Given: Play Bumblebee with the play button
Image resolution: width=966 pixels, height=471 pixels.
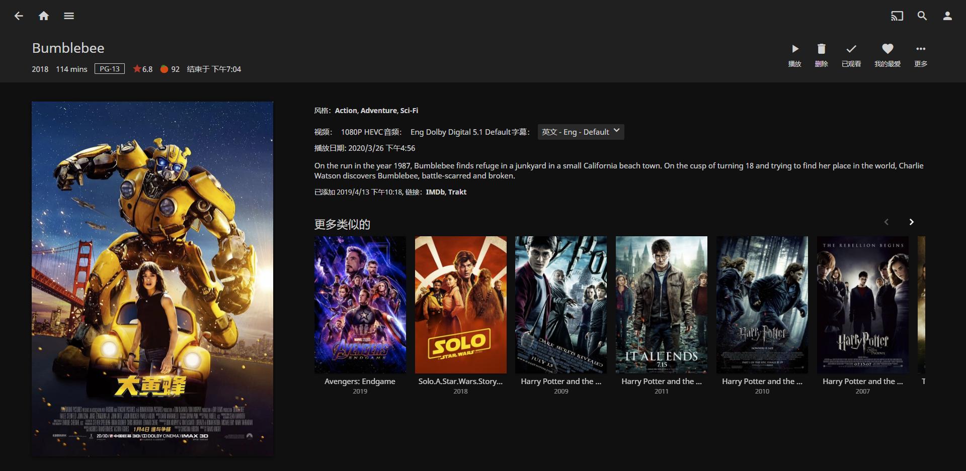Looking at the screenshot, I should point(795,55).
